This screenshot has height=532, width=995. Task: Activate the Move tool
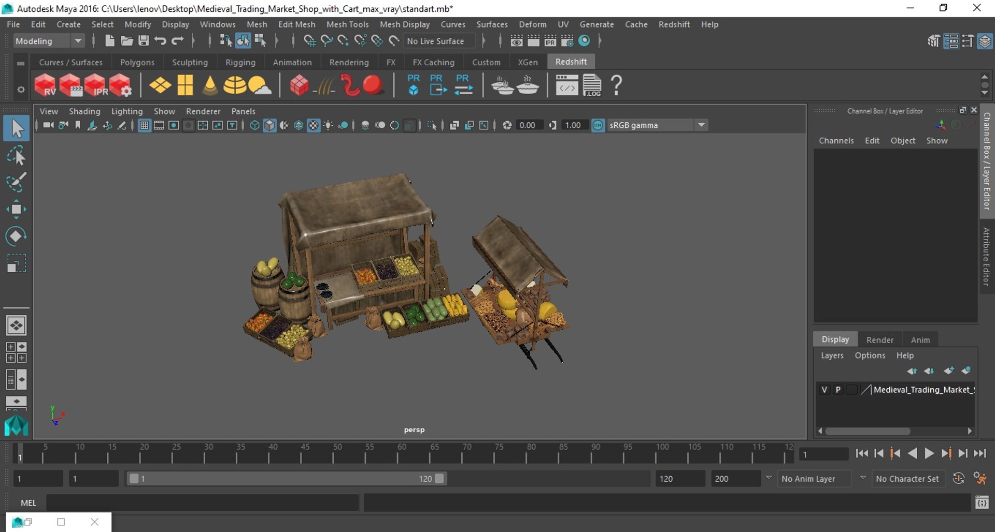coord(16,209)
